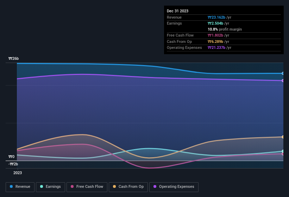This screenshot has height=197, width=289.
Task: Toggle the Earnings legend series
Action: [x=50, y=187]
